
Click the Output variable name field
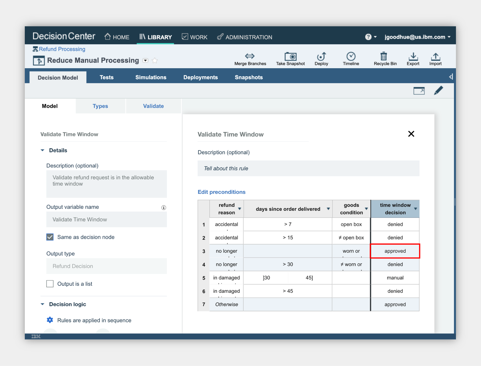(107, 219)
